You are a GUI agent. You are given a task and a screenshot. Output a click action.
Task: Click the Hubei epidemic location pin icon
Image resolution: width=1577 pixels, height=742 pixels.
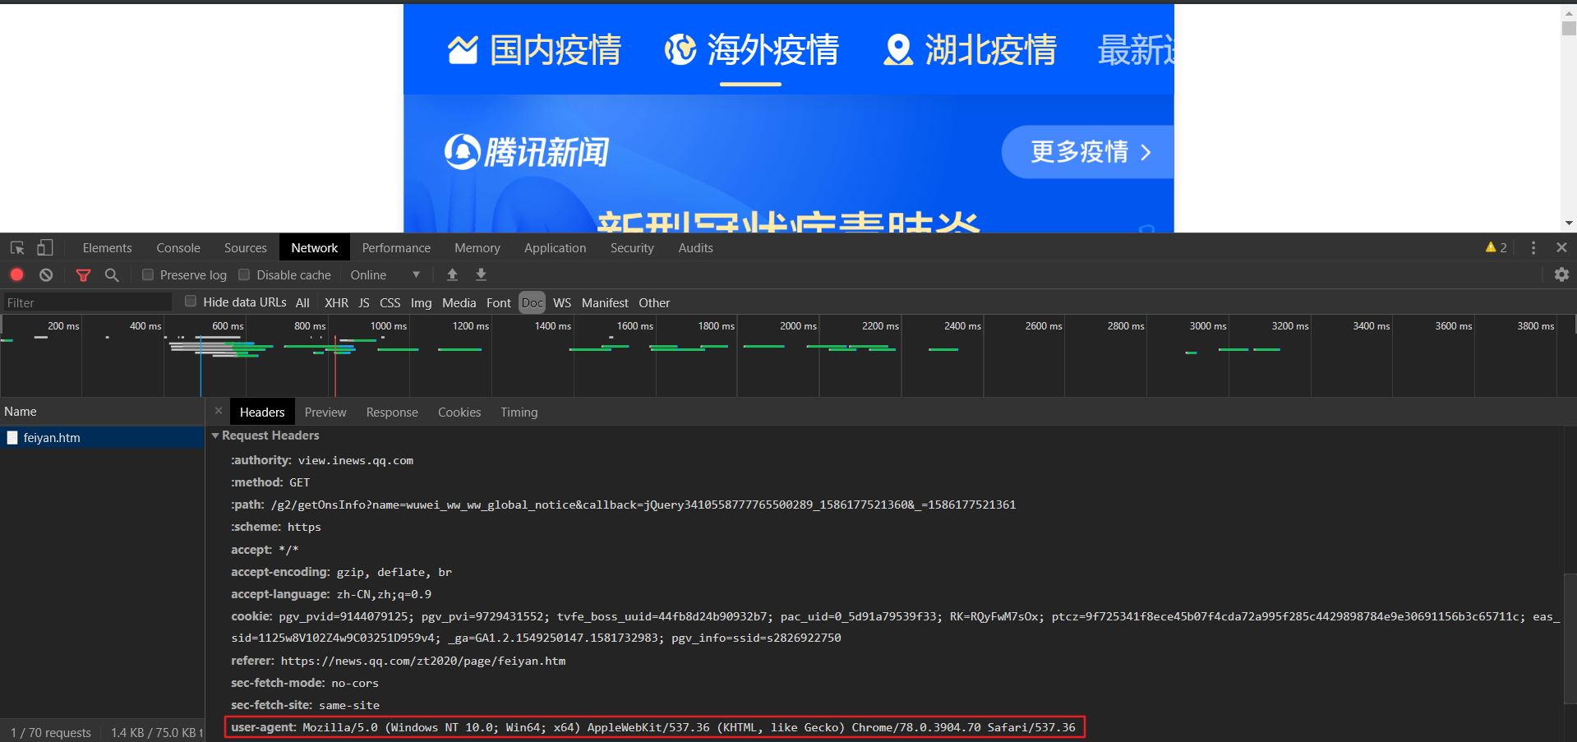click(x=898, y=50)
